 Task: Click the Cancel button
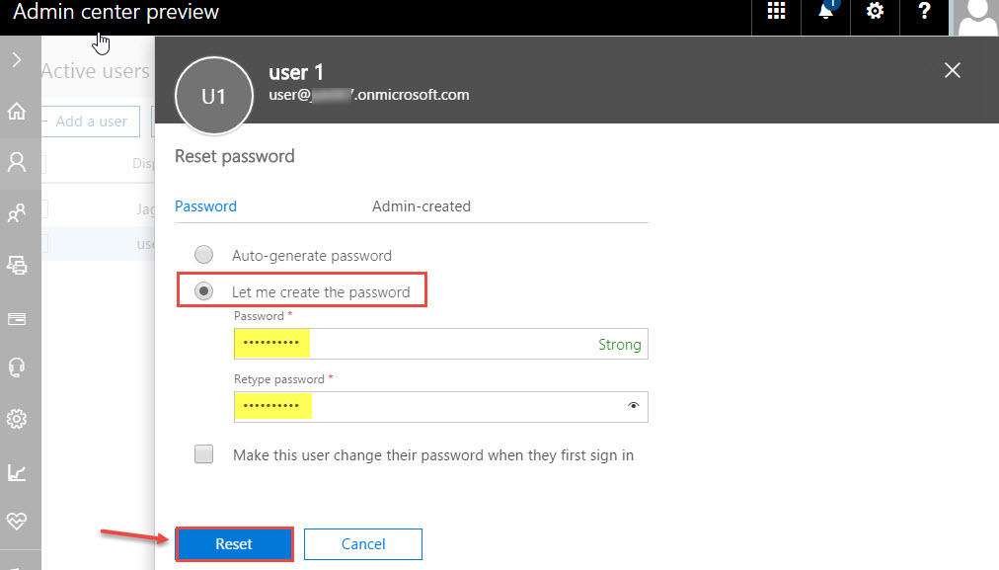click(363, 544)
